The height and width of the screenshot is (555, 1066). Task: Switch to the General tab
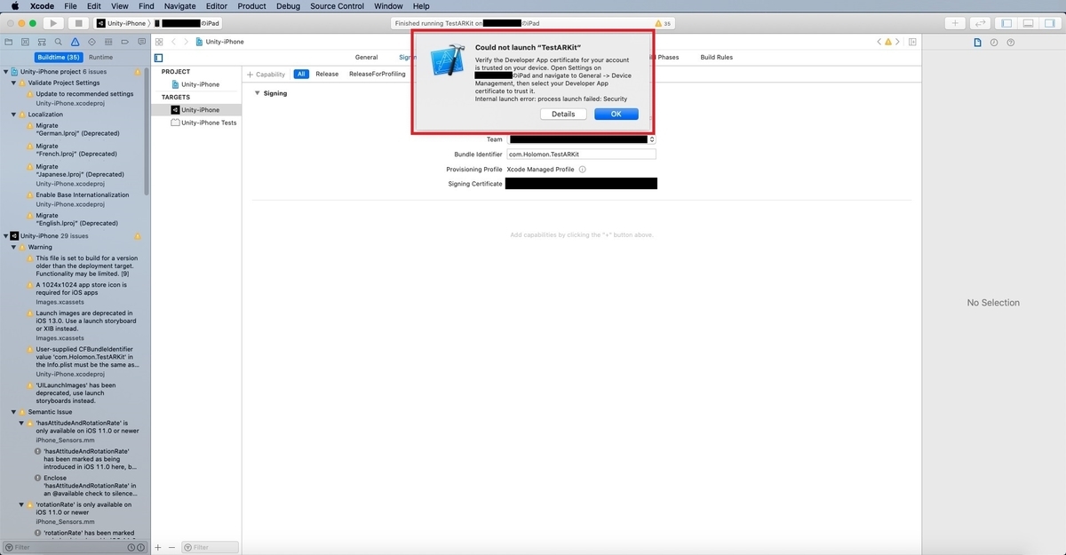tap(366, 58)
